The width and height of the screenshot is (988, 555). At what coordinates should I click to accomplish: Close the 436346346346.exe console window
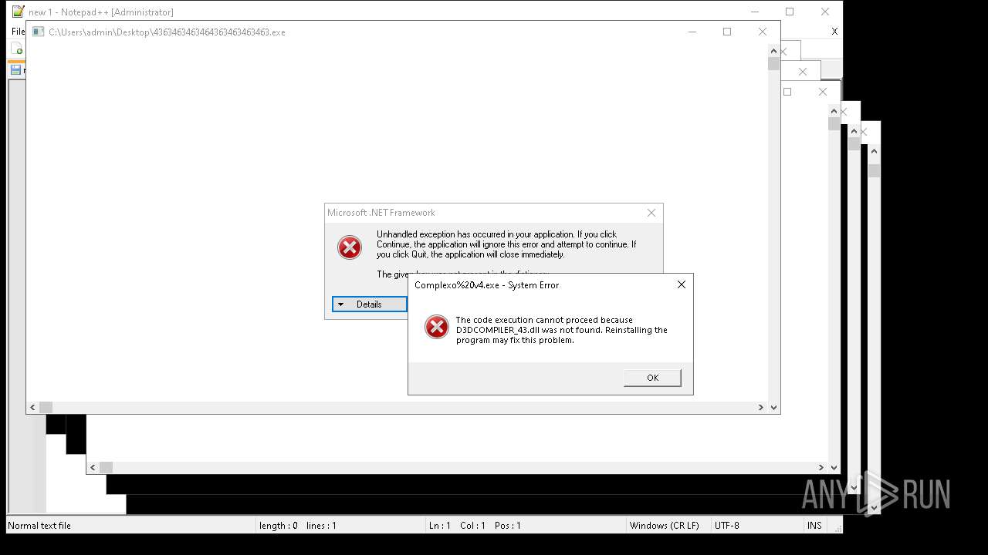(763, 32)
